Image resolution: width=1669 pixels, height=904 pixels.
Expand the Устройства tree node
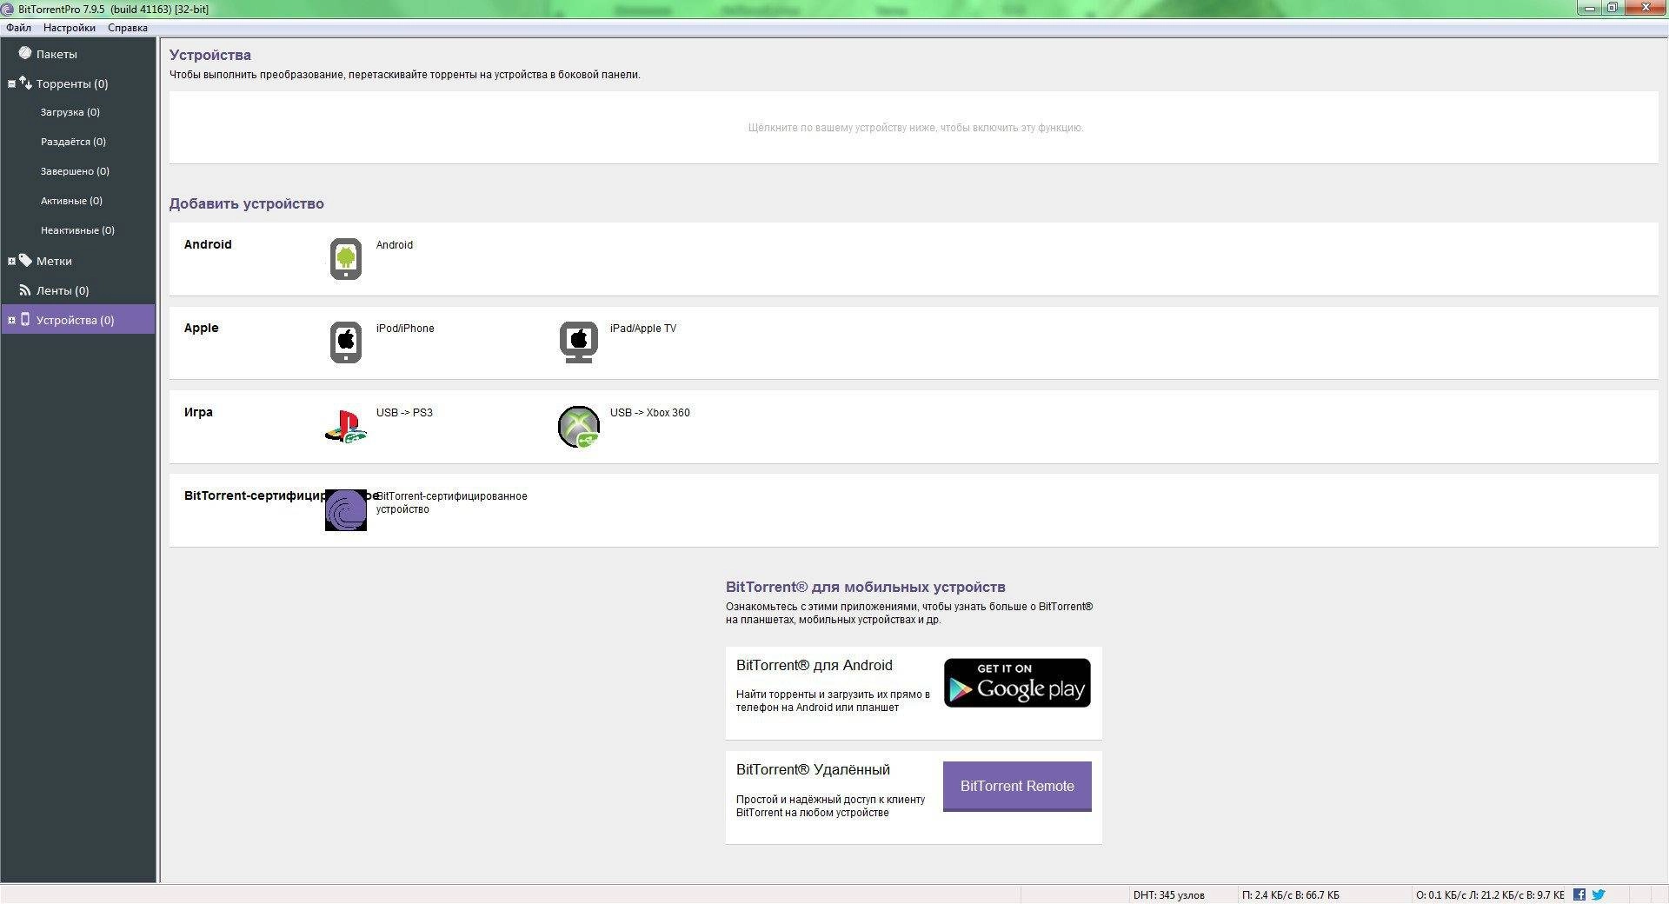[11, 320]
